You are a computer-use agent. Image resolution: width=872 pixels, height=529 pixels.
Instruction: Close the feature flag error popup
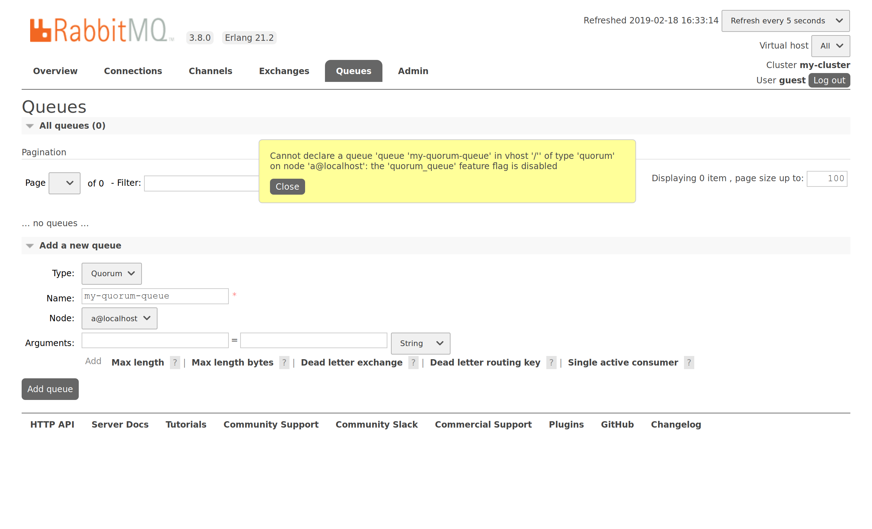coord(287,186)
